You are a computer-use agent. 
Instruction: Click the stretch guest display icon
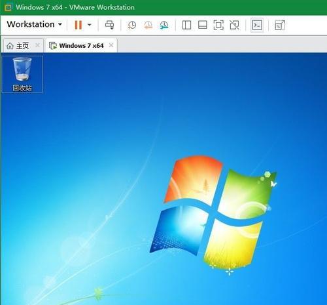(x=280, y=25)
